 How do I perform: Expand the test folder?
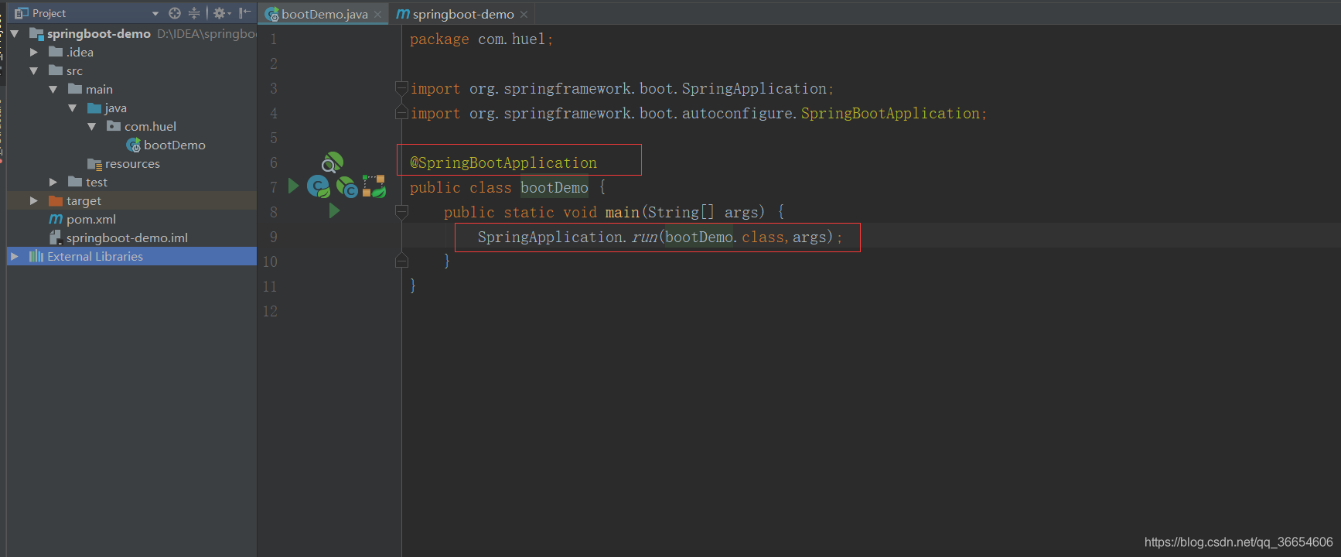53,182
